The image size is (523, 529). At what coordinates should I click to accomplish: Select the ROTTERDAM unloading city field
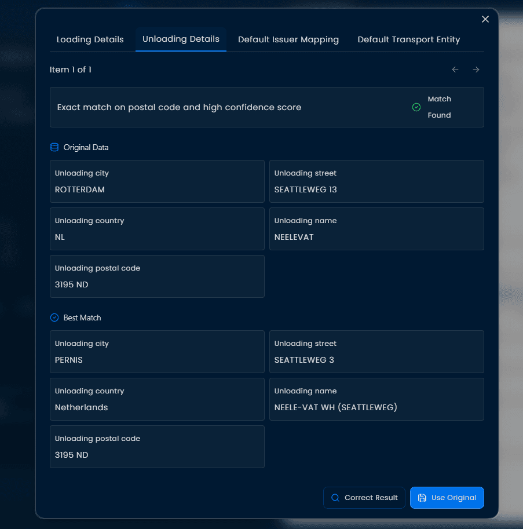coord(157,181)
